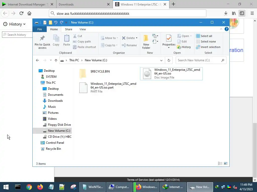Open Firefox Library icon
The height and width of the screenshot is (192, 257).
coord(234,13)
